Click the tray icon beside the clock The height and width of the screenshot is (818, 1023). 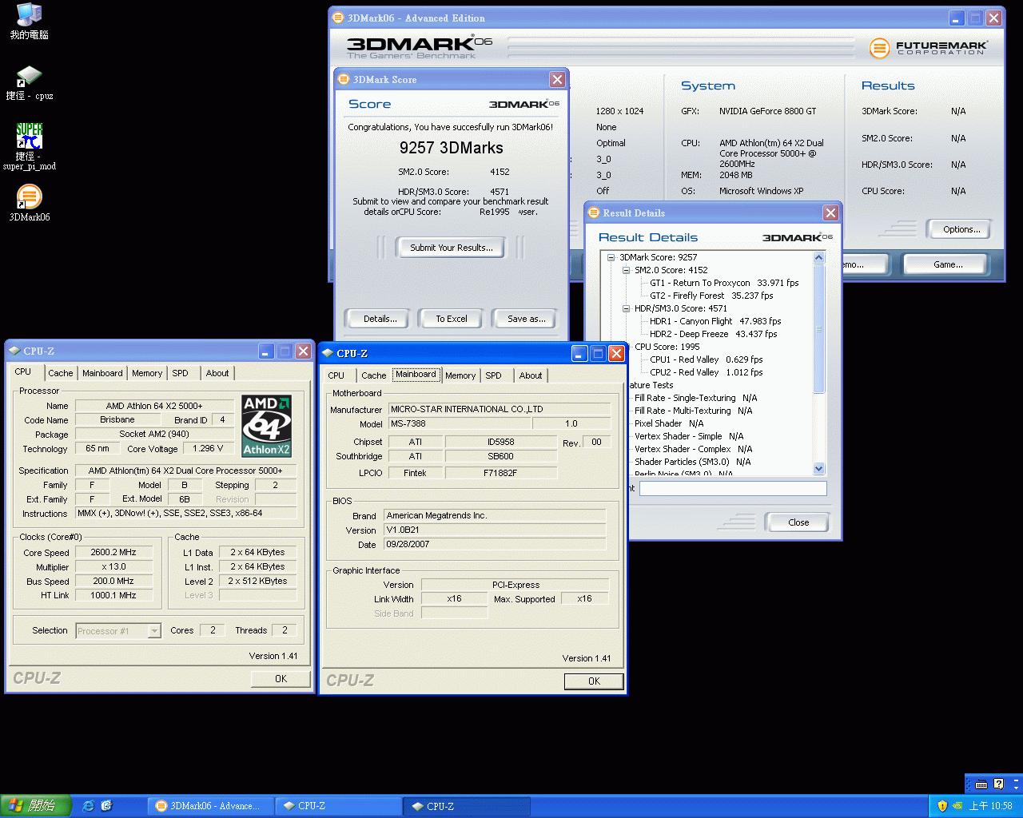pos(957,806)
